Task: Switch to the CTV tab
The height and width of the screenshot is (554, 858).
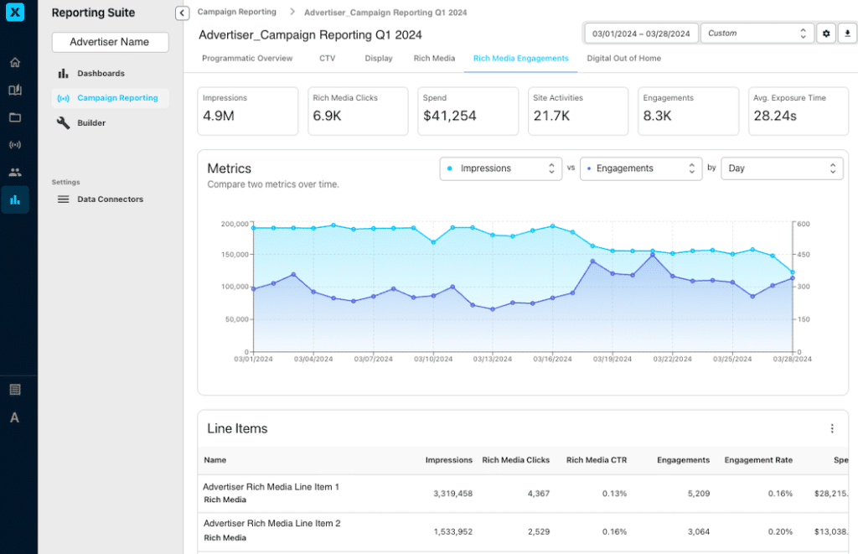Action: click(x=328, y=59)
